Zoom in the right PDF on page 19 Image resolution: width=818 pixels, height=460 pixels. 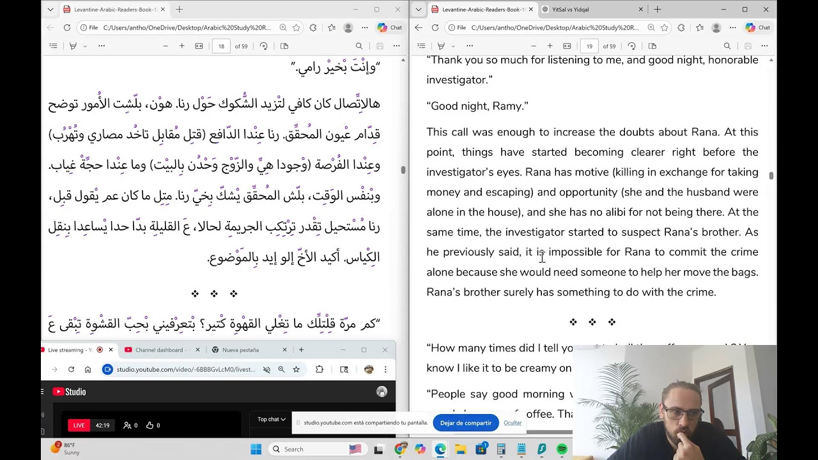click(550, 46)
